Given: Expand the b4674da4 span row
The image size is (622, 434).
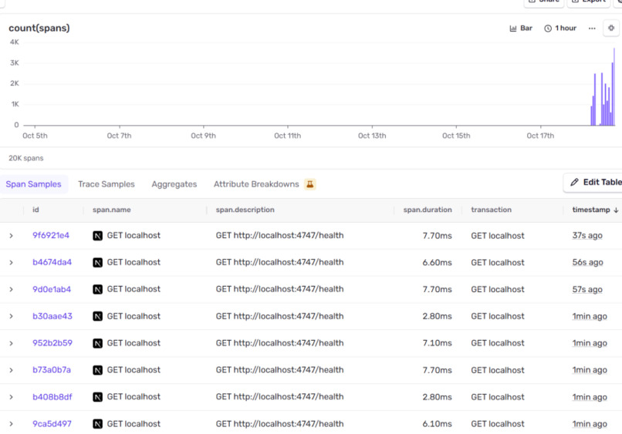Looking at the screenshot, I should [x=11, y=262].
